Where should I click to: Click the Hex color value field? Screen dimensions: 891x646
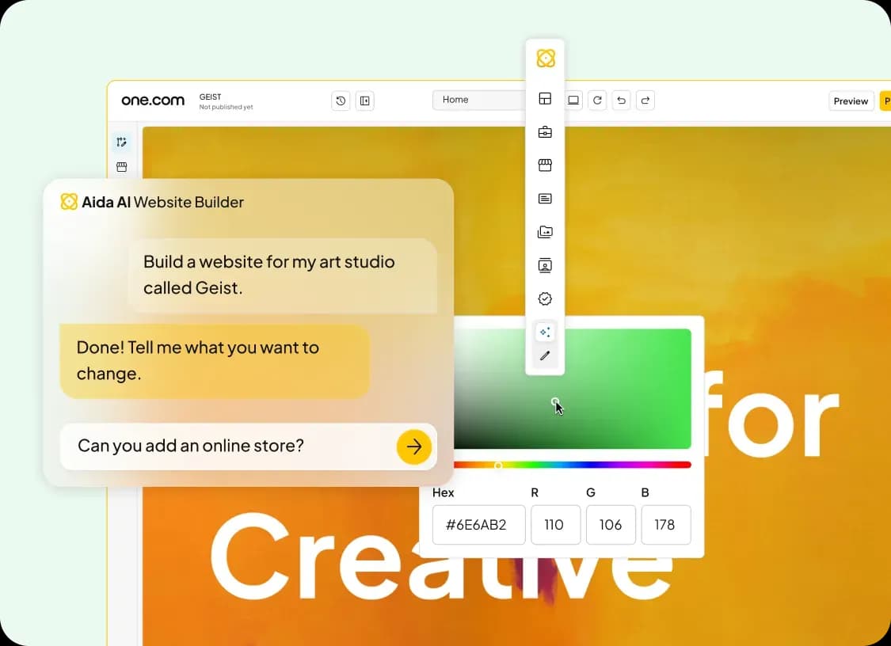[478, 524]
